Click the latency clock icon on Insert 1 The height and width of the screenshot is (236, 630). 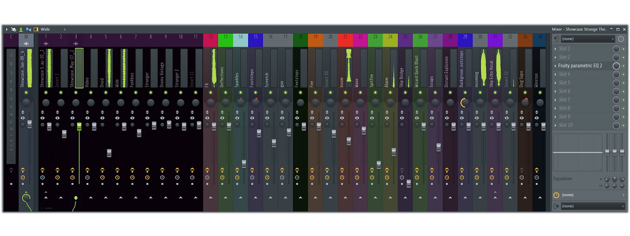(42, 177)
